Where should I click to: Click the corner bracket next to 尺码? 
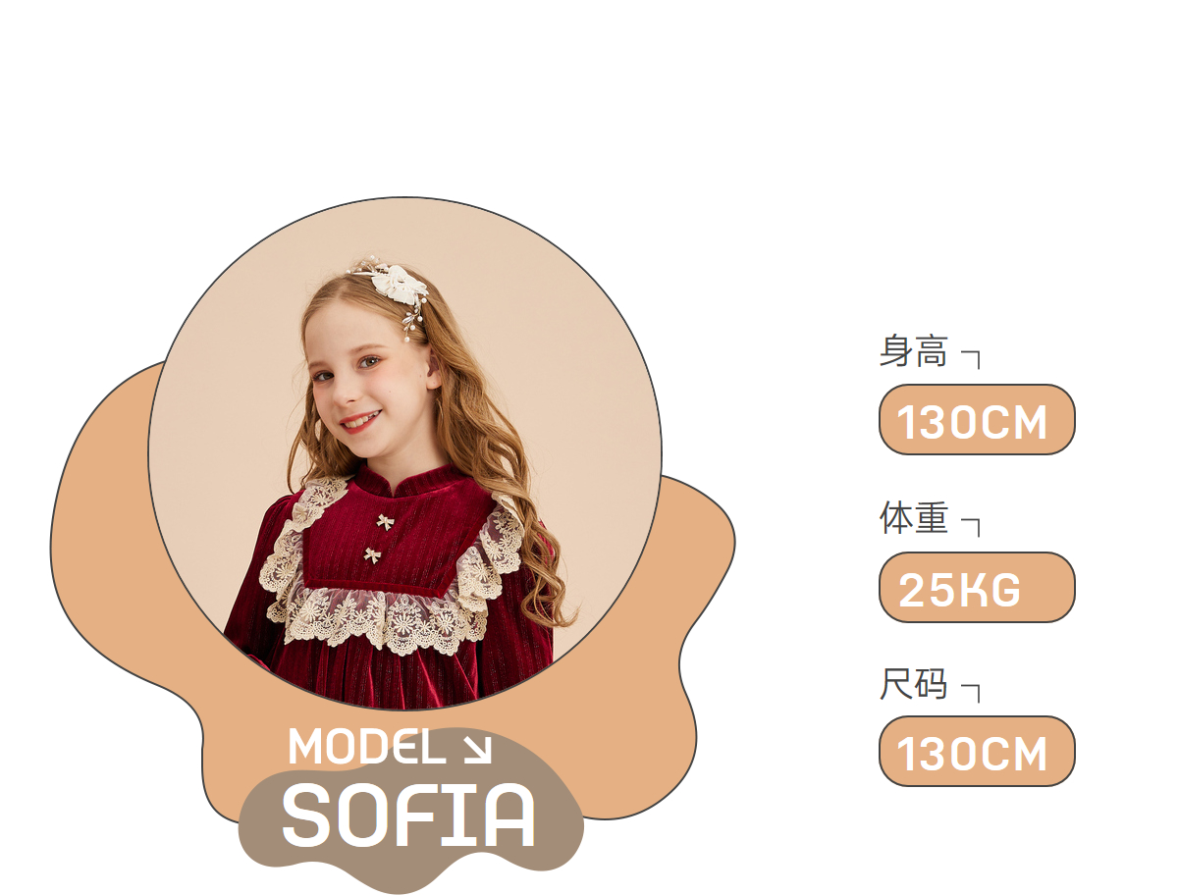[x=971, y=692]
